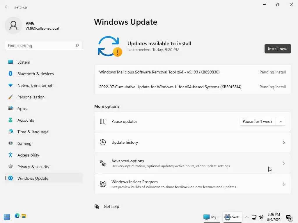
Task: Open Bluetooth & devices settings
Action: [x=44, y=74]
